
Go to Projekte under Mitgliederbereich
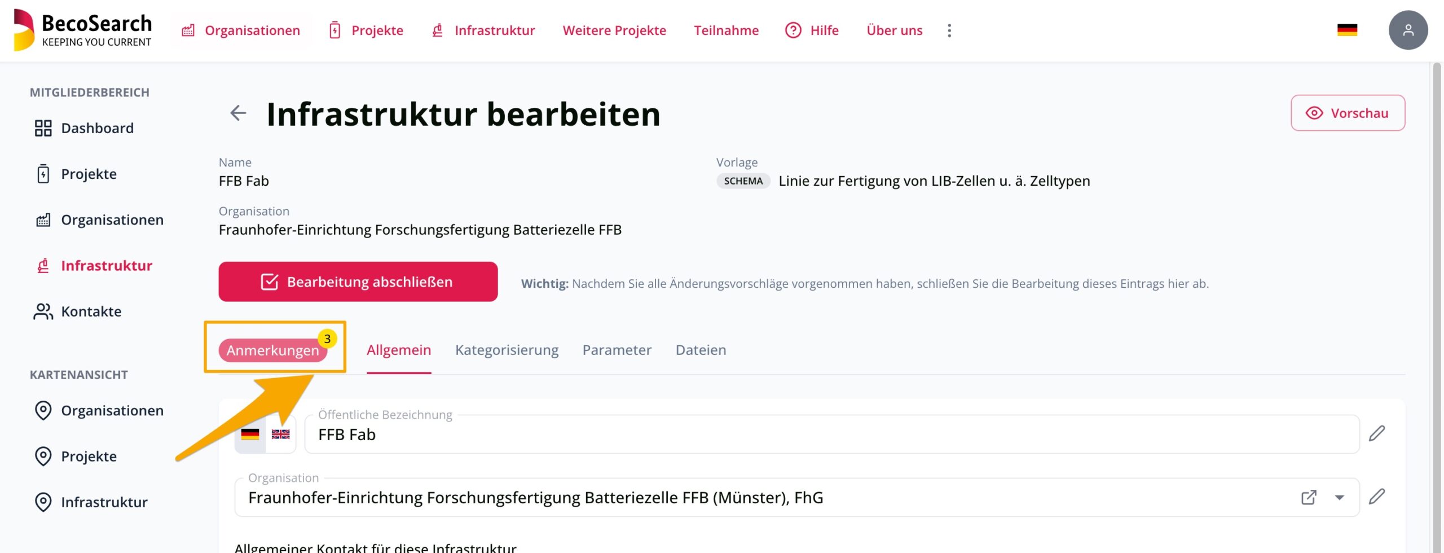pyautogui.click(x=76, y=174)
